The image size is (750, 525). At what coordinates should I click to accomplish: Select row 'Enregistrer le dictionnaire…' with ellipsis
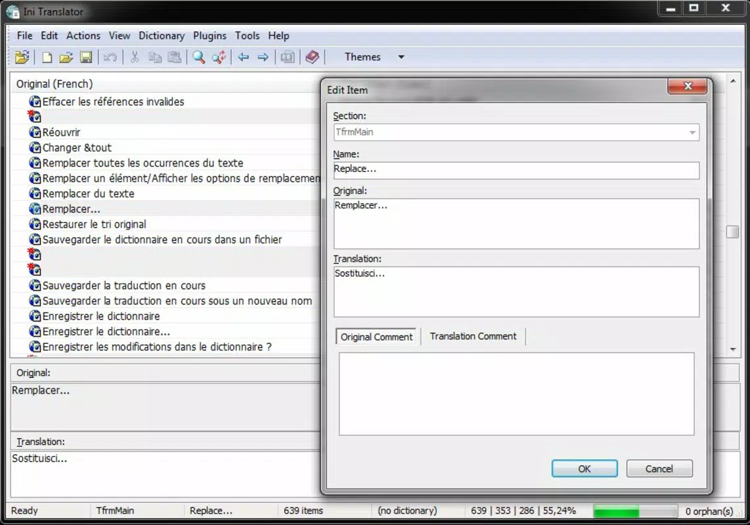tap(165, 331)
